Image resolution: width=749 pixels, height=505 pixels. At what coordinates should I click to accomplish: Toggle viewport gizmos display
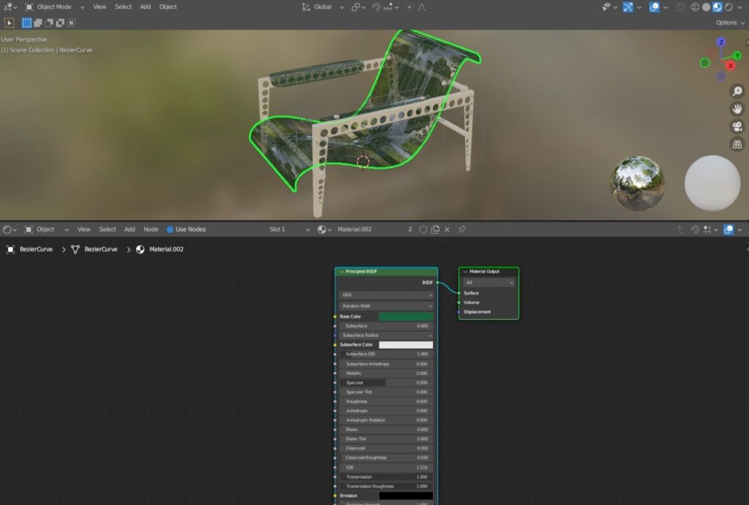click(628, 7)
